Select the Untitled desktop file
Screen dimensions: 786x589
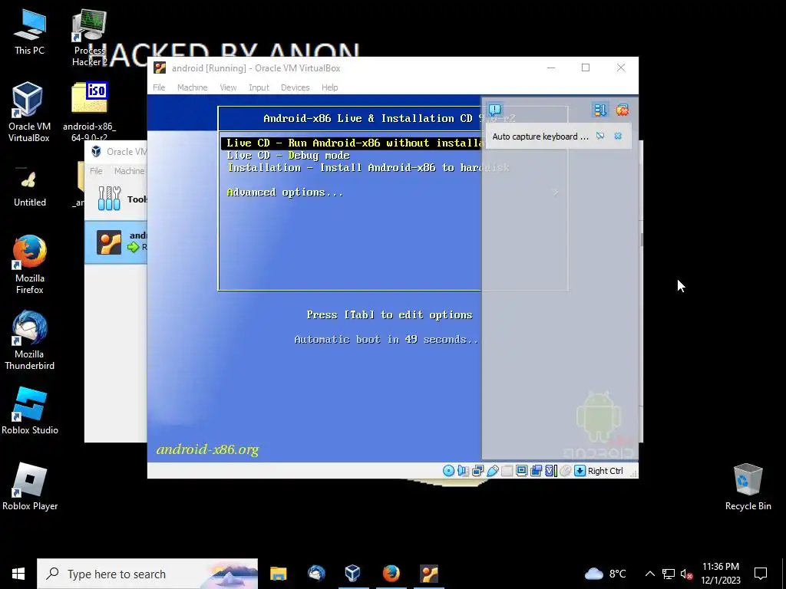pyautogui.click(x=29, y=186)
